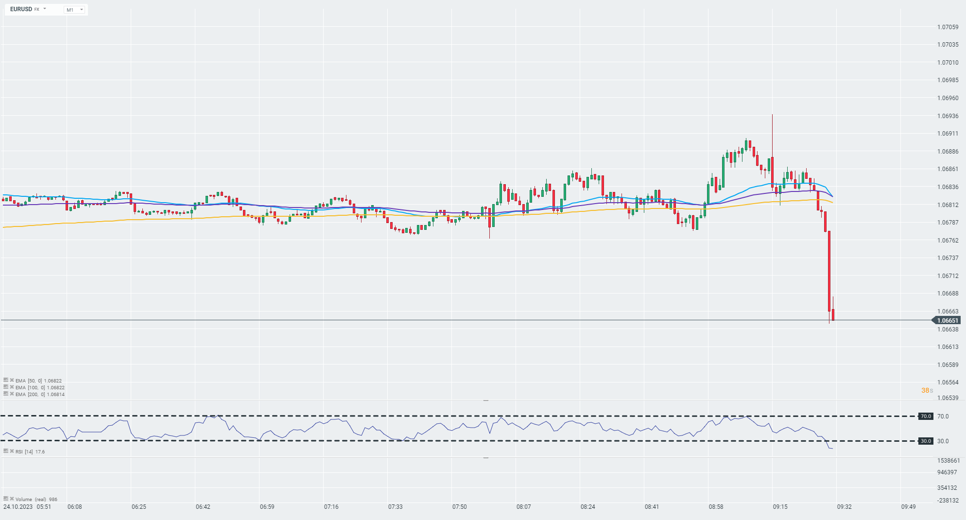This screenshot has width=966, height=520.
Task: Remove the EMA 200 indicator
Action: point(12,394)
